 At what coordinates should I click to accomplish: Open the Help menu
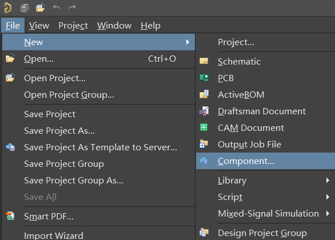[x=150, y=25]
